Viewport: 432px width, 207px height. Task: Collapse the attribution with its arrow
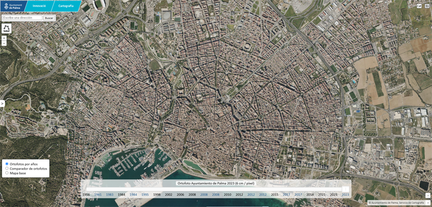point(428,203)
